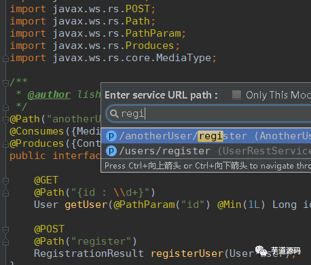Image resolution: width=311 pixels, height=265 pixels.
Task: Click the import javax.ws.rs.PathParam line
Action: pyautogui.click(x=98, y=33)
